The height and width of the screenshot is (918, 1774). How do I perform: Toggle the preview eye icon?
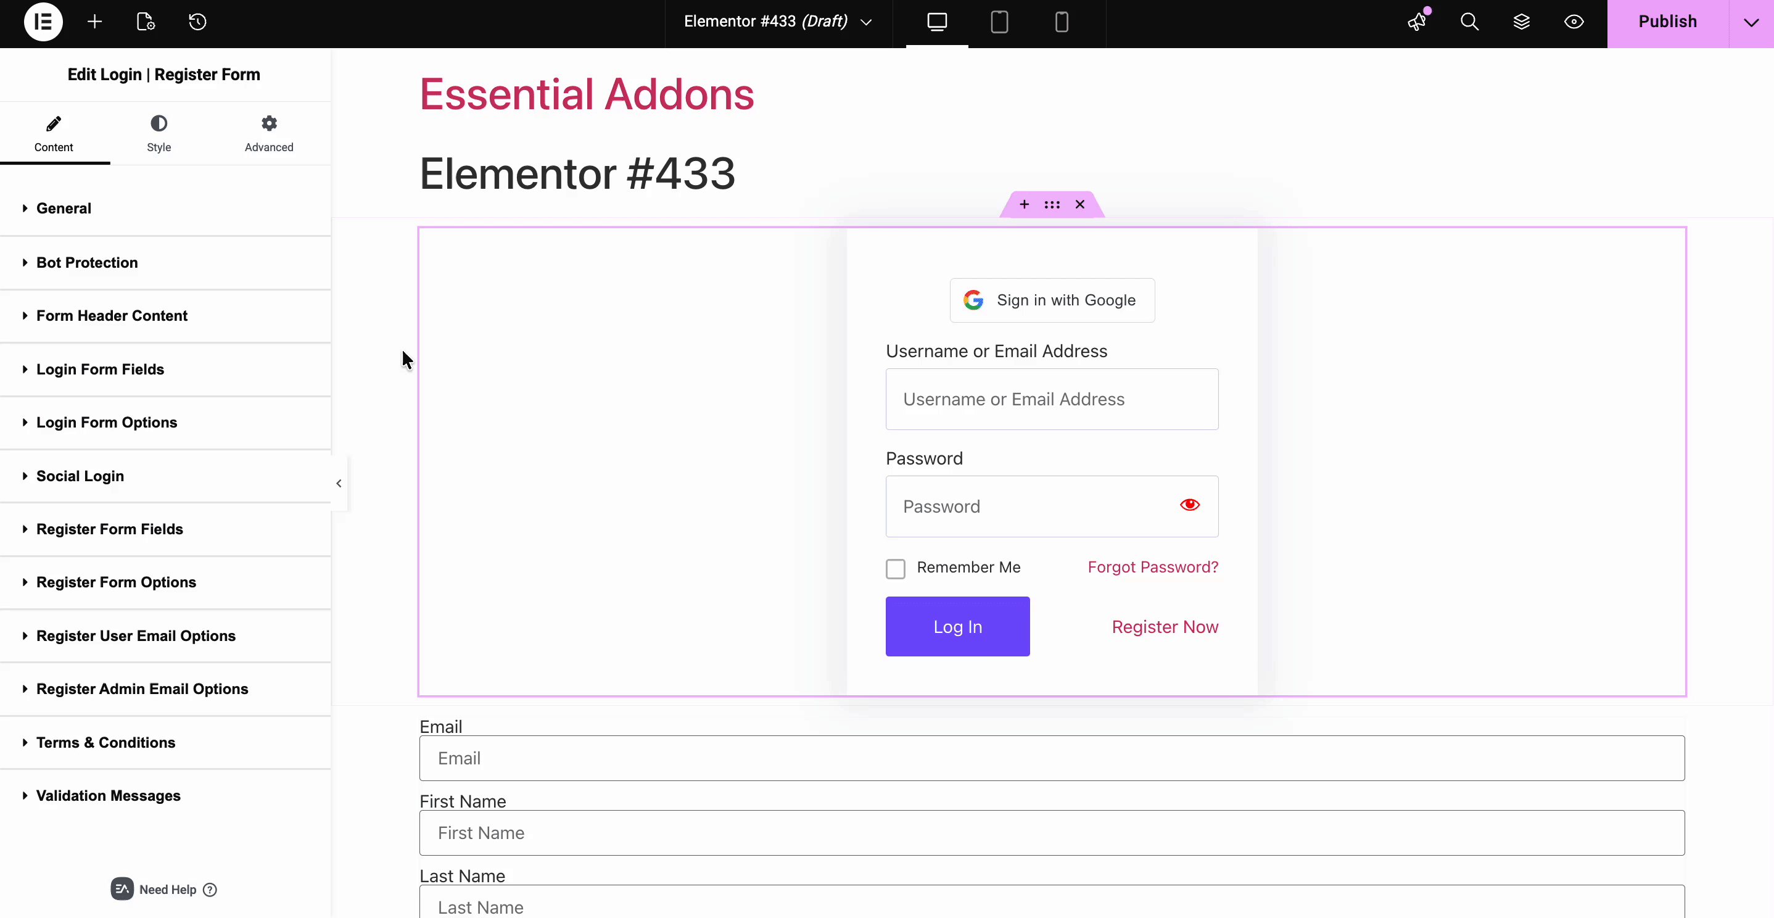pos(1574,22)
